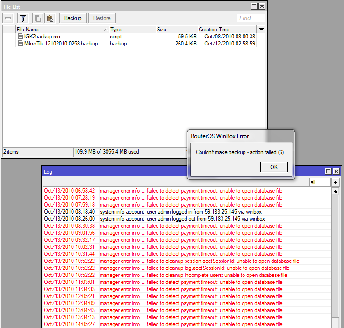Click the Restore button
344x328 pixels.
[x=102, y=18]
